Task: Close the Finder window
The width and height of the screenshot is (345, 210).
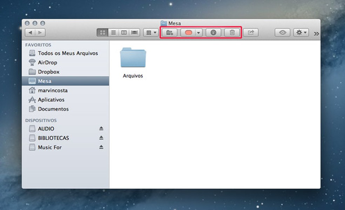Action: (x=27, y=23)
